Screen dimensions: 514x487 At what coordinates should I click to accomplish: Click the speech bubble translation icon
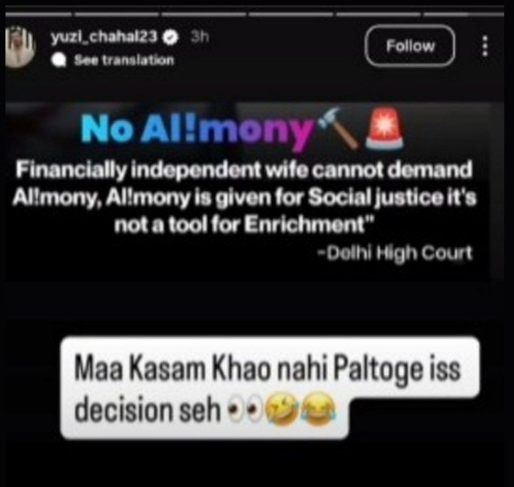59,60
